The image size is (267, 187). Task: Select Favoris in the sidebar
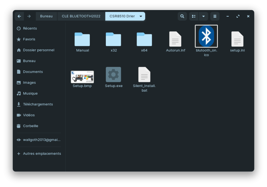(29, 39)
